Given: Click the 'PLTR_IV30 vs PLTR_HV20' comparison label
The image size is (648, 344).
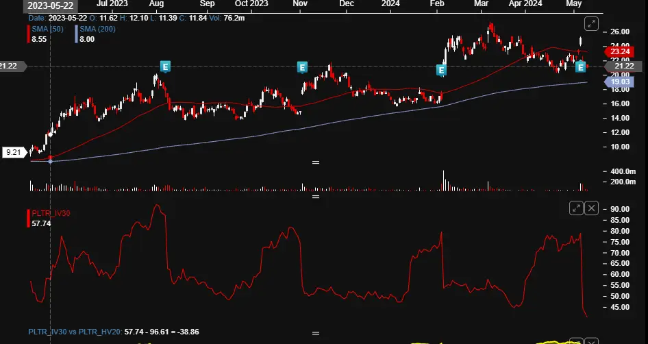Looking at the screenshot, I should pyautogui.click(x=75, y=332).
